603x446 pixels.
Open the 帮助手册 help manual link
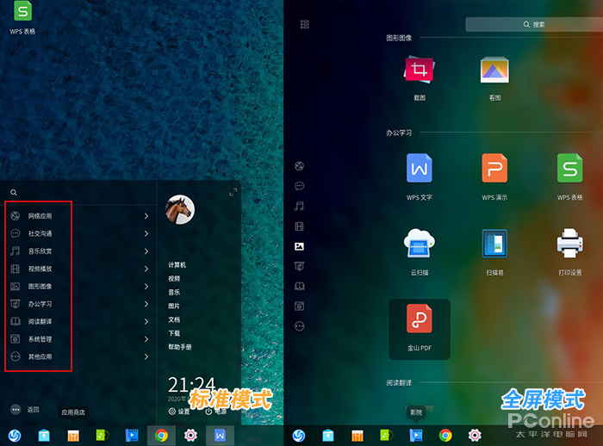[180, 346]
